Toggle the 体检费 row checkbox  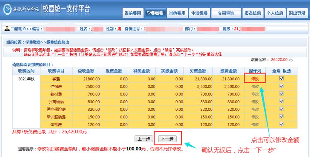click(281, 124)
